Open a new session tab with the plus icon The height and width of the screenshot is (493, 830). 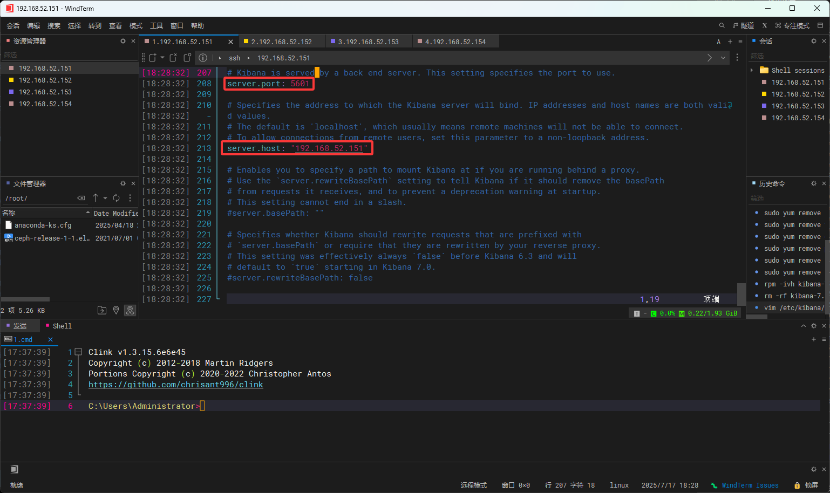(729, 41)
